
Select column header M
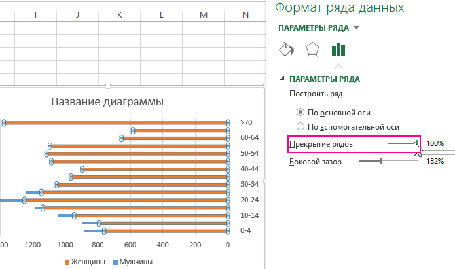204,15
